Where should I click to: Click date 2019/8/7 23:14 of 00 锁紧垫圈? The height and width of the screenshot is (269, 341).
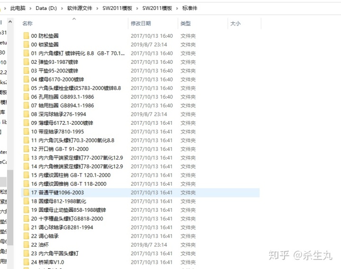pos(149,44)
